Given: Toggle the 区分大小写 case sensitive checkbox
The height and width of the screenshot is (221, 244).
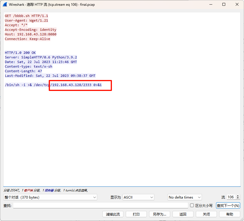Looking at the screenshot, I should tap(192, 205).
